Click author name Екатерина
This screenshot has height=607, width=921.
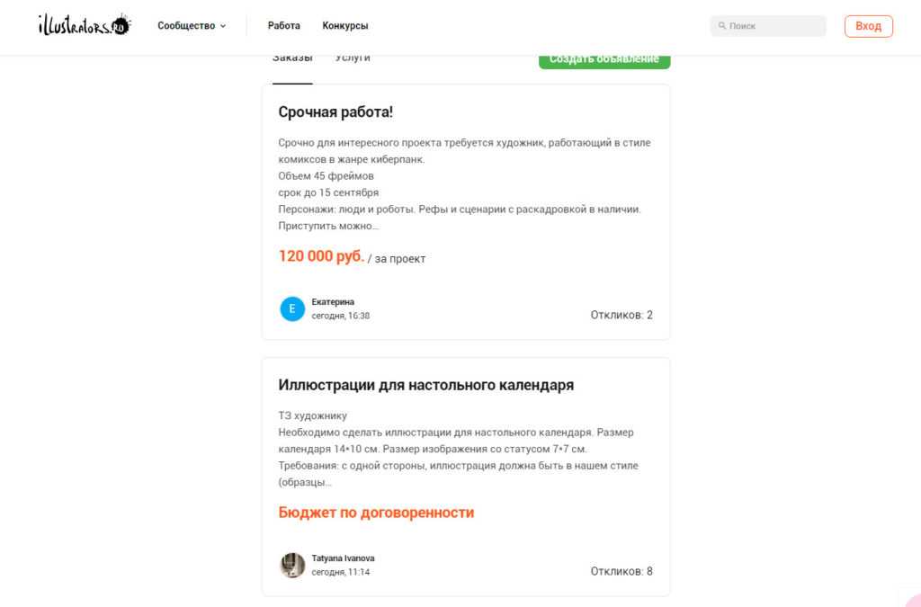333,302
